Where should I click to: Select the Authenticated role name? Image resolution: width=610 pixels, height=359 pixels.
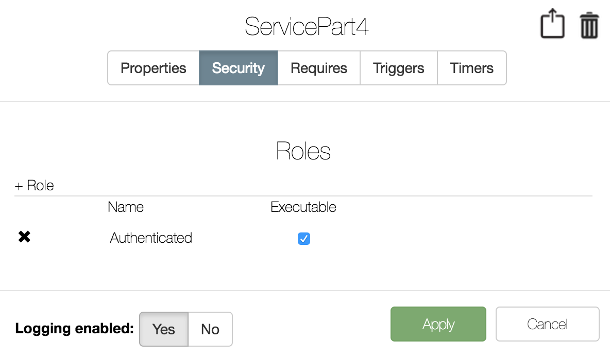tap(151, 238)
